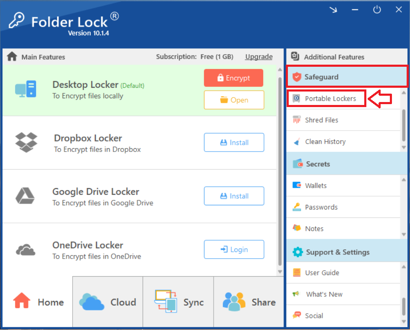Screen dimensions: 410x330
Task: Open Passwords
Action: click(x=343, y=207)
